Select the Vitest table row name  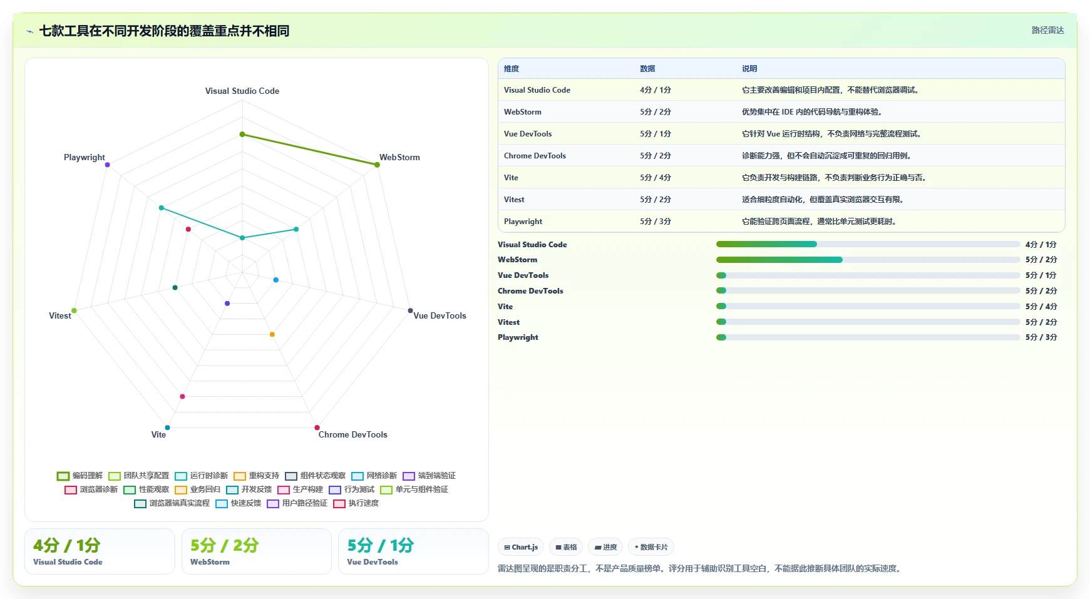click(x=514, y=200)
